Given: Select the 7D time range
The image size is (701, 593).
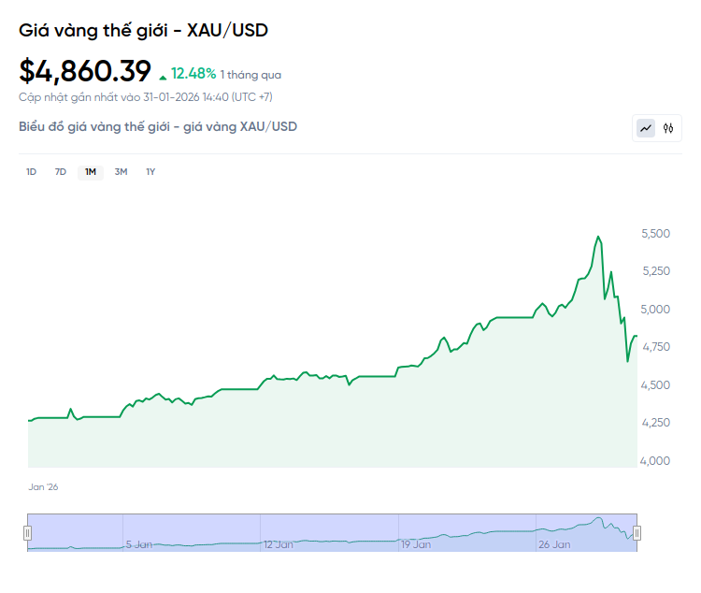Looking at the screenshot, I should [x=61, y=171].
